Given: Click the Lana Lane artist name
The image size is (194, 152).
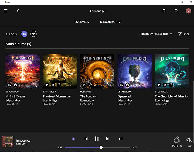Looking at the screenshot, I should pyautogui.click(x=22, y=144).
